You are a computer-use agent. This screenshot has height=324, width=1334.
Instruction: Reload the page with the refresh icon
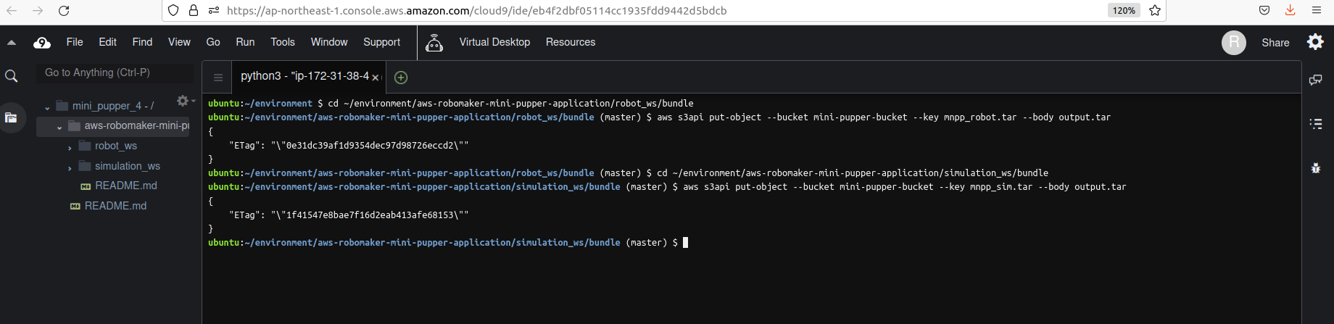(x=64, y=10)
